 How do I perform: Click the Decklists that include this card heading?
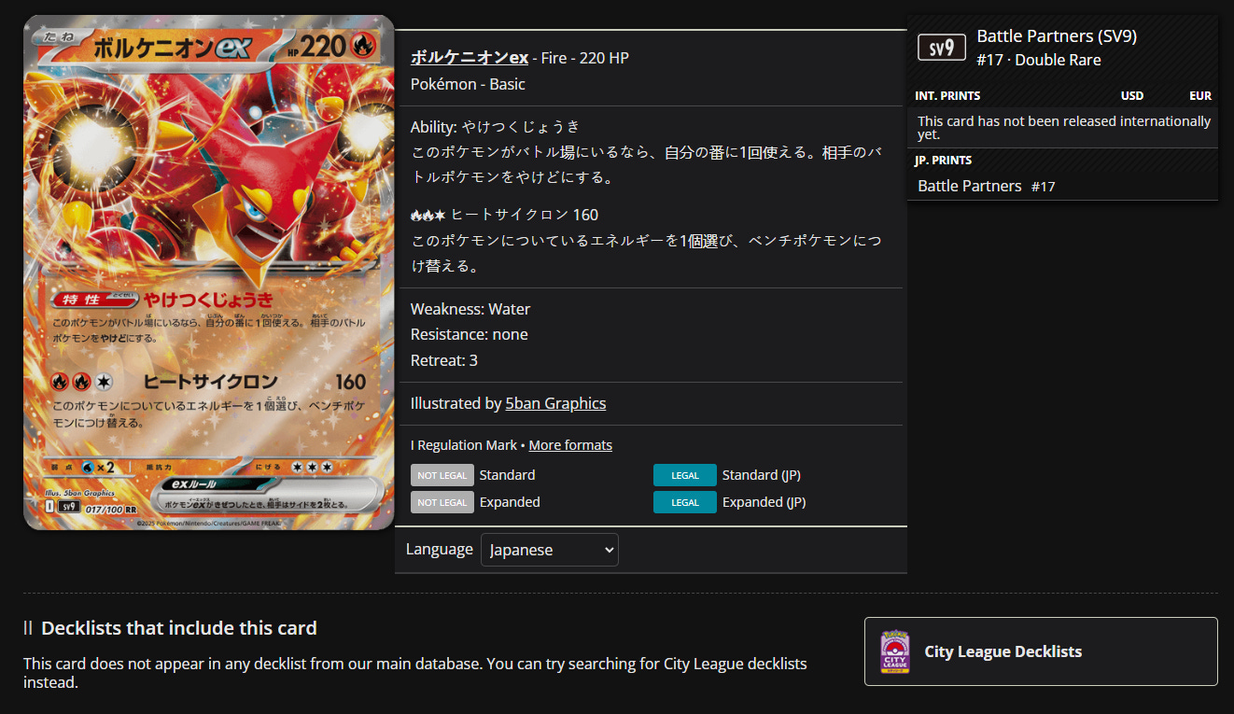(179, 628)
